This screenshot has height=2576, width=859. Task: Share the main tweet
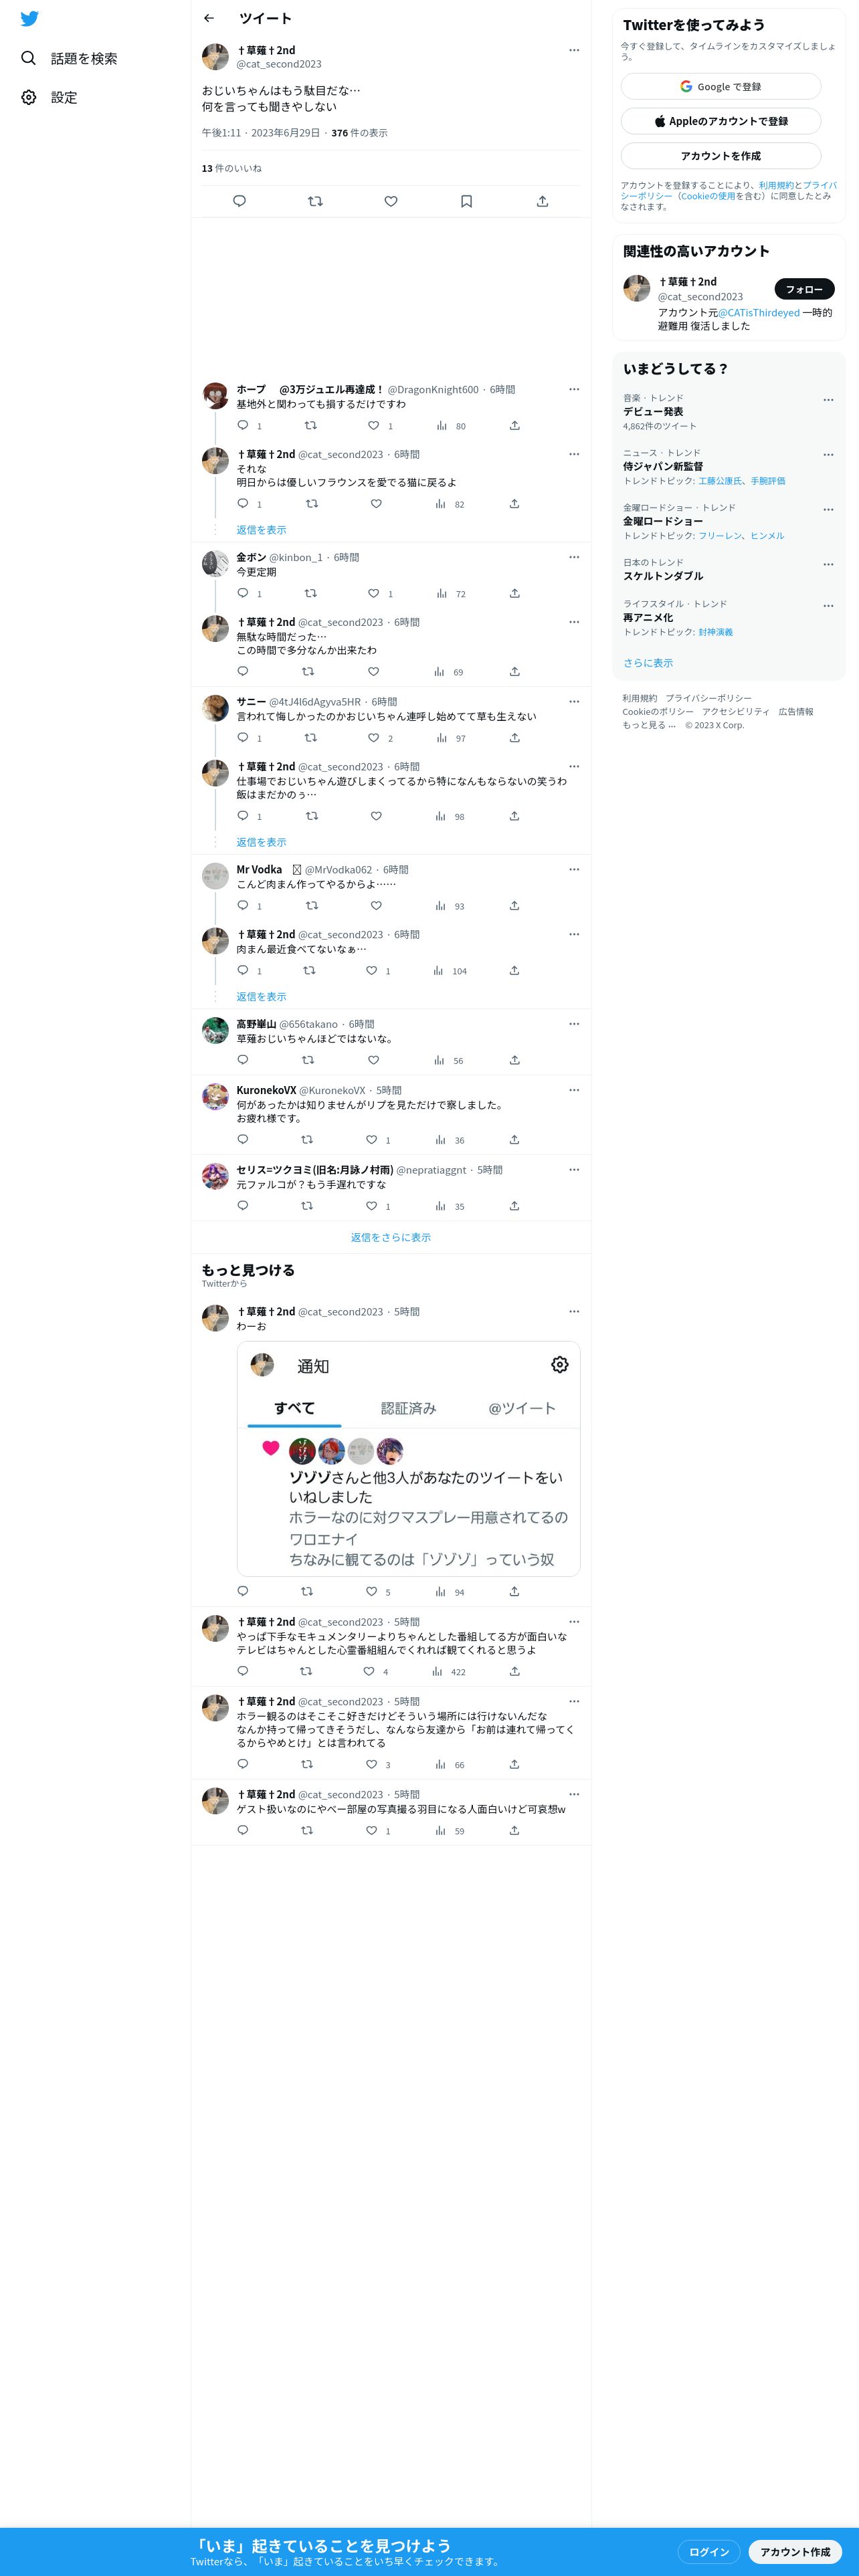pos(542,201)
